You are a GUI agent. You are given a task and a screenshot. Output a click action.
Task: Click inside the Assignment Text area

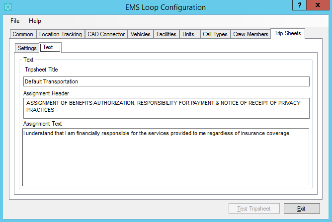point(166,157)
